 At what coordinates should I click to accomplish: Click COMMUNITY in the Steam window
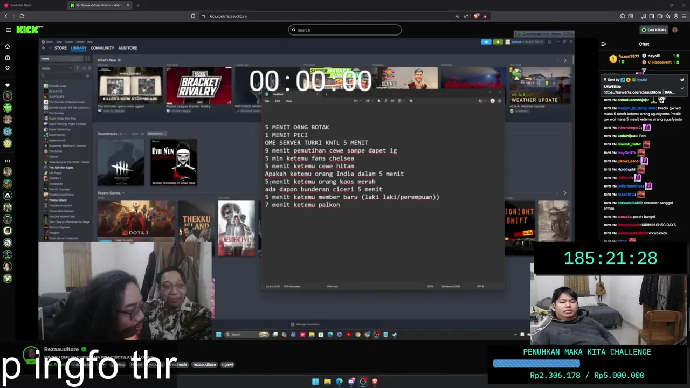(x=102, y=48)
